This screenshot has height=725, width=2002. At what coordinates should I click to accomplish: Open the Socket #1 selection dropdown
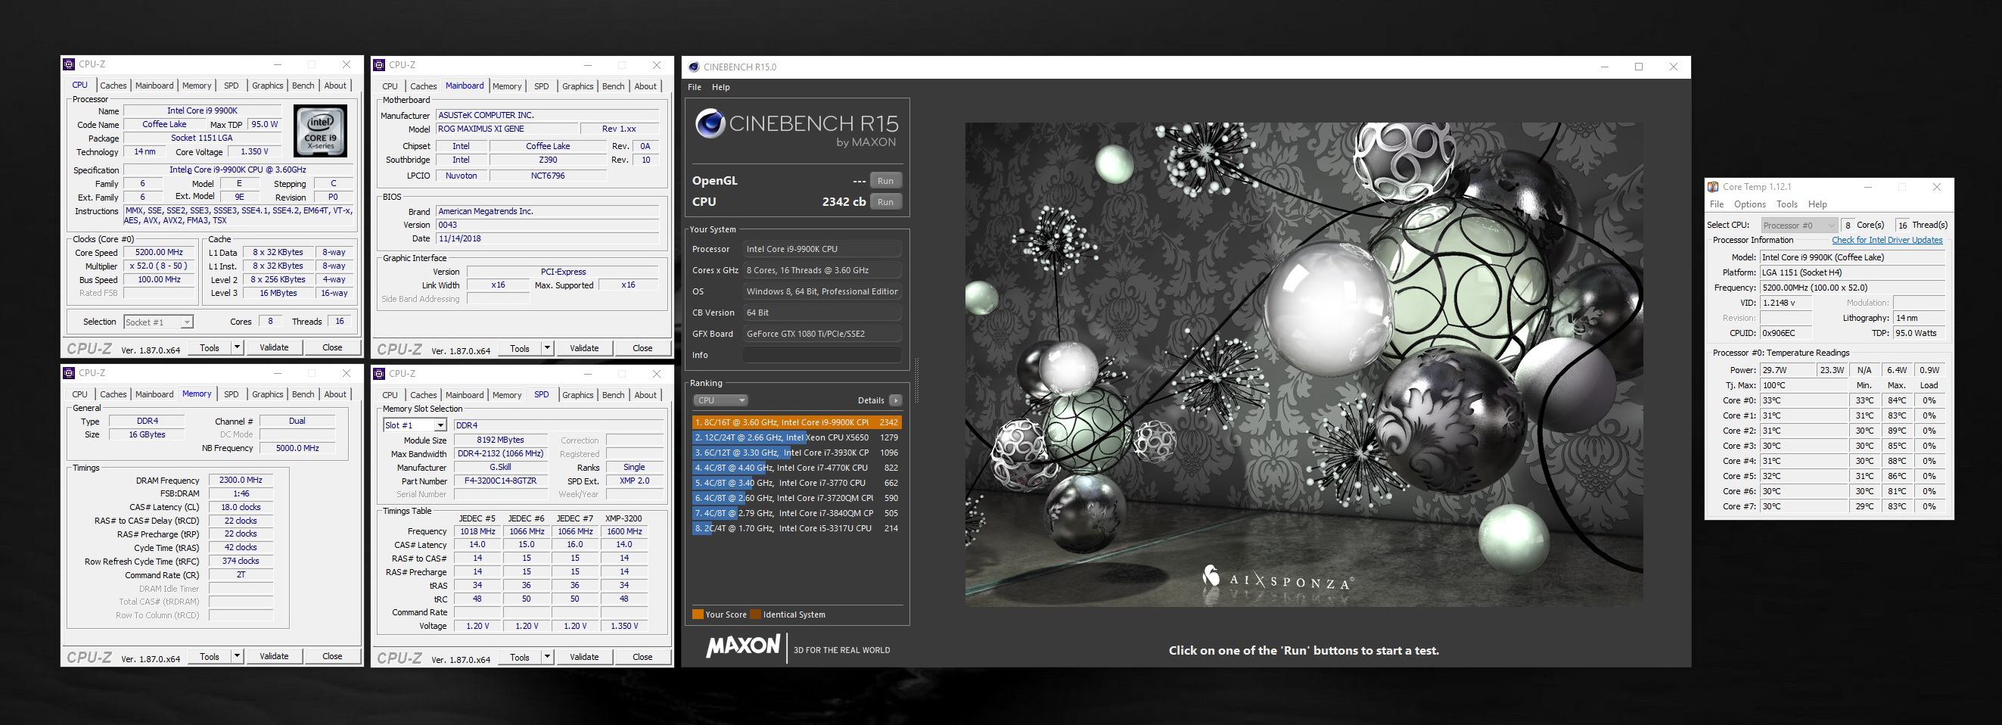158,322
